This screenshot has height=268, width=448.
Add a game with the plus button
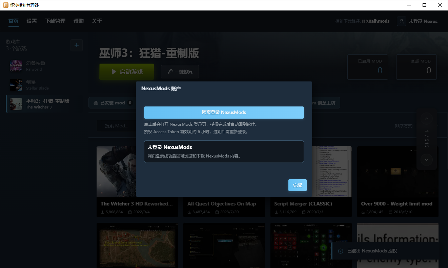point(77,45)
